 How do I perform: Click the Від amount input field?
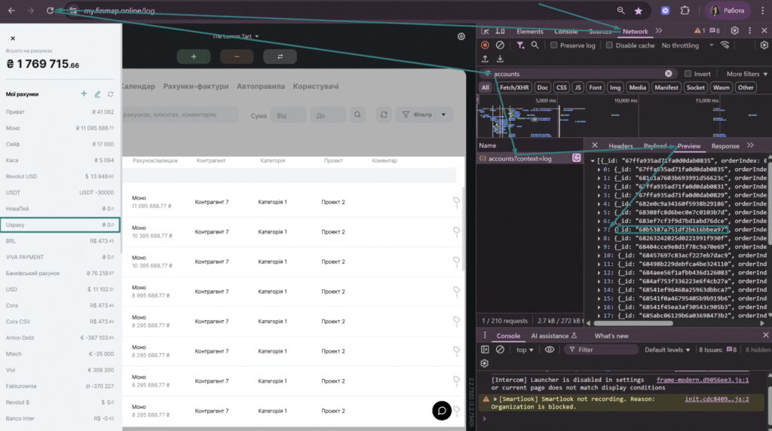[x=289, y=115]
